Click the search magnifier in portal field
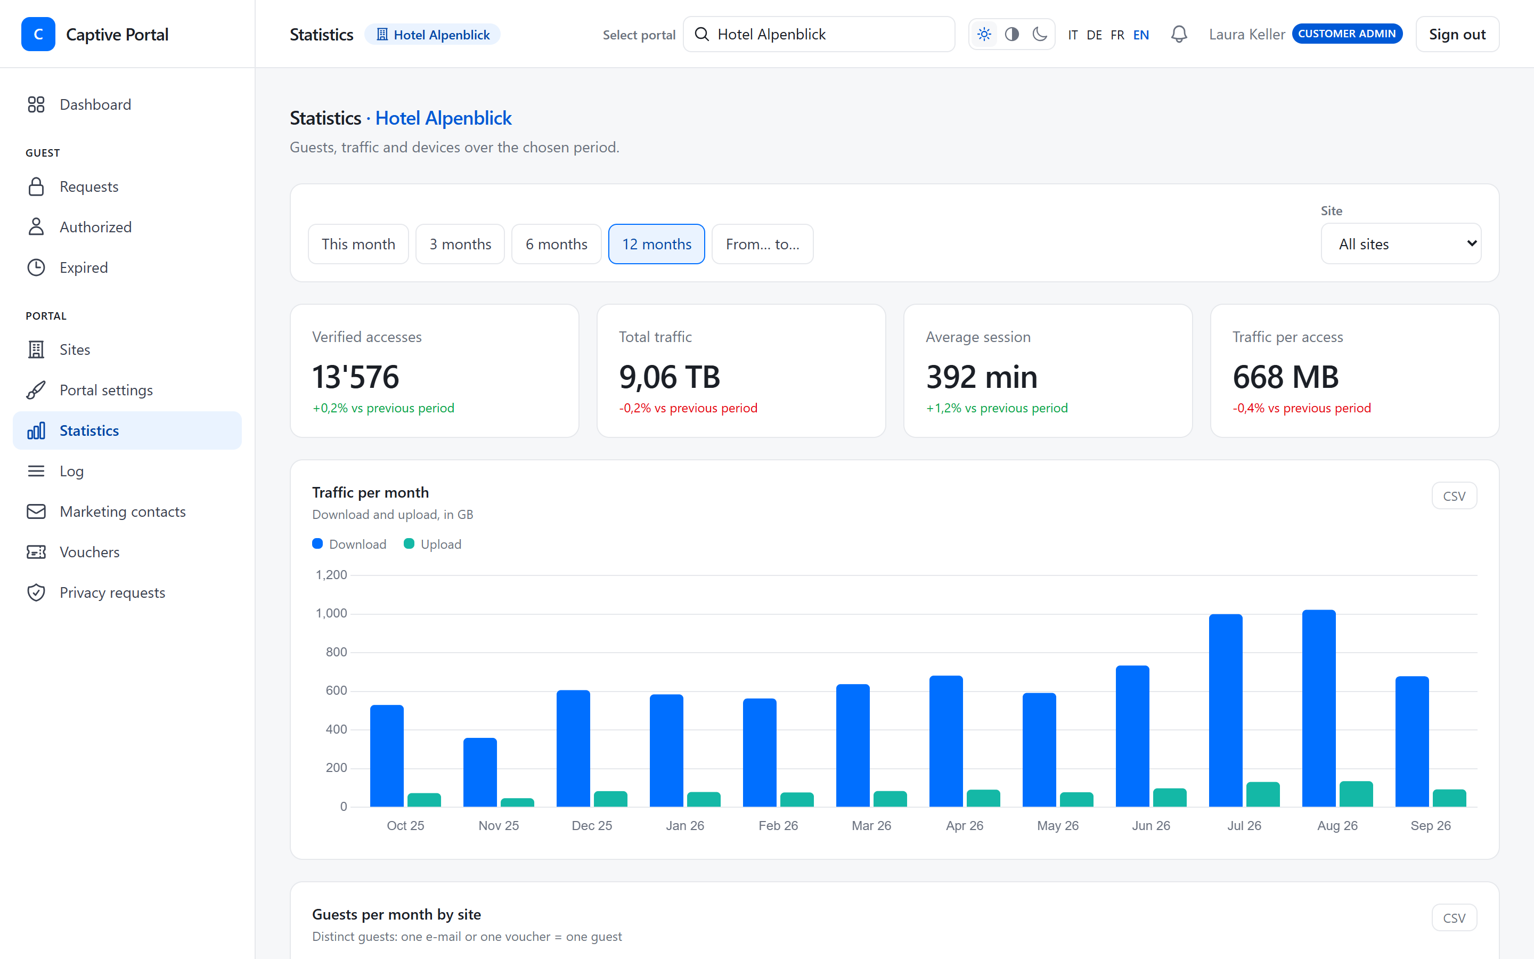The width and height of the screenshot is (1534, 959). (701, 34)
